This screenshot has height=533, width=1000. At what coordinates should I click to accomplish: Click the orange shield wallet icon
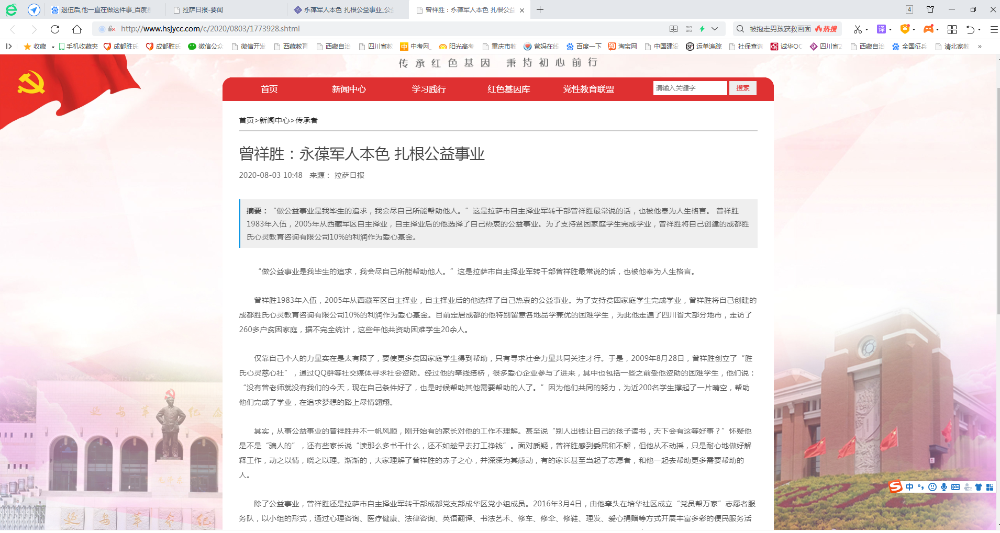tap(905, 29)
